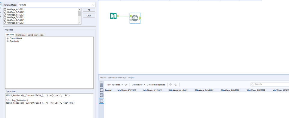This screenshot has width=289, height=118.
Task: Click the field list scroll up arrow
Action: [x=79, y=10]
